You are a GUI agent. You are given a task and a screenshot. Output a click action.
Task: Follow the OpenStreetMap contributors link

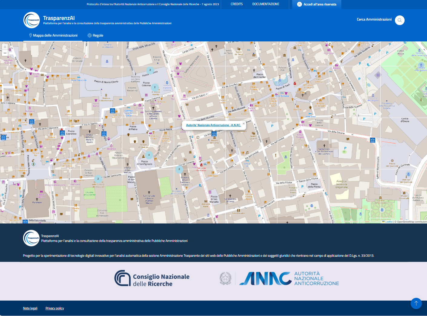(x=412, y=222)
